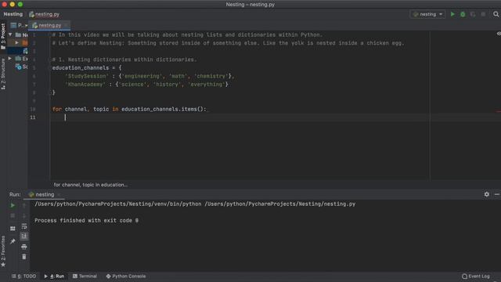
Task: Expand the orange venv folder
Action: 17,42
